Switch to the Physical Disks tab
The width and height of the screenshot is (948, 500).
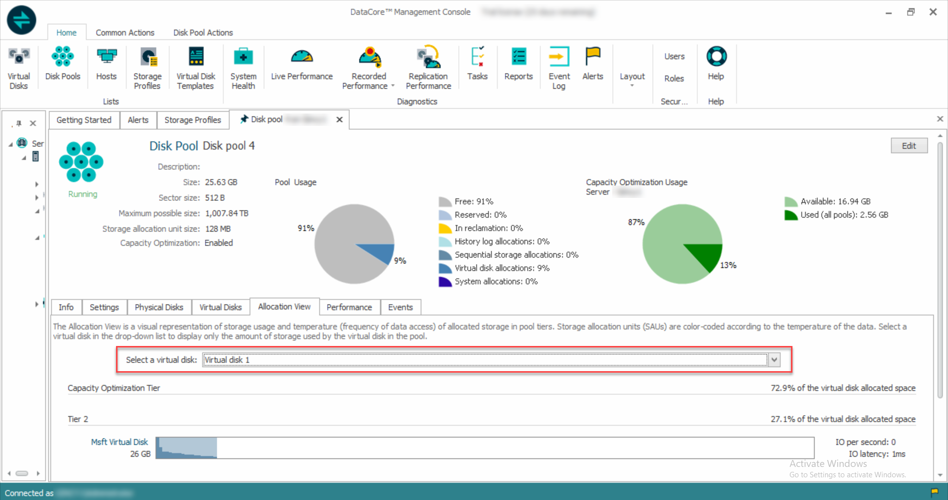tap(159, 307)
